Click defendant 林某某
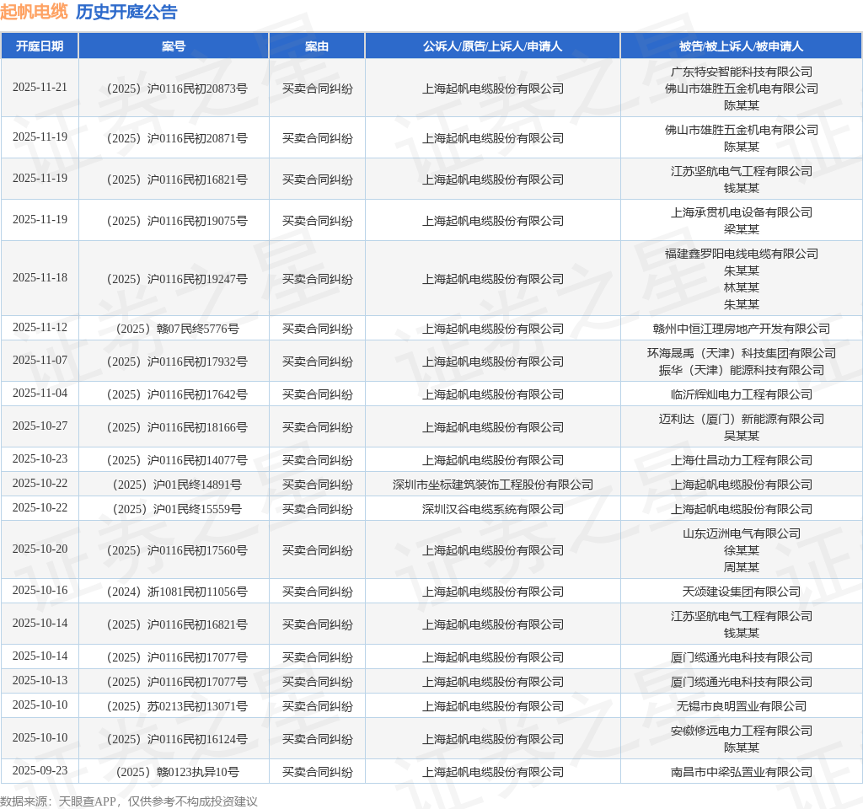 [742, 287]
